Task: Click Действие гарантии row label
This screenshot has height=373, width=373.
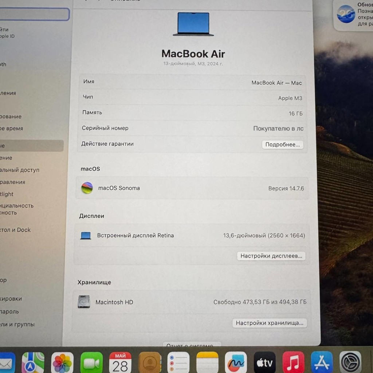Action: [107, 144]
